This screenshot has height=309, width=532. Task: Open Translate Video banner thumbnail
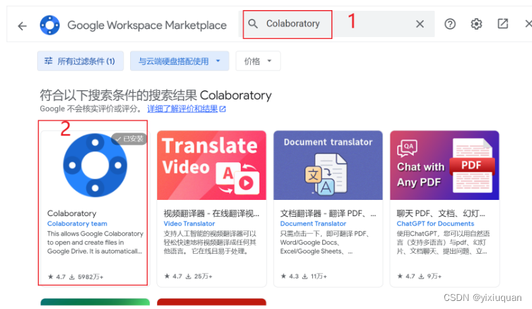[211, 166]
